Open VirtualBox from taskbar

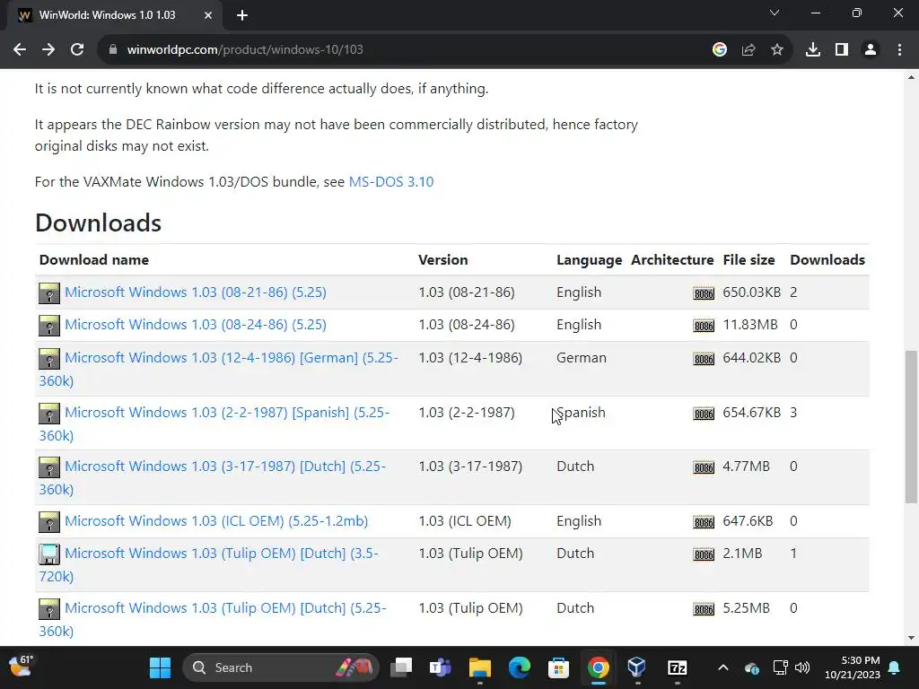(x=636, y=667)
